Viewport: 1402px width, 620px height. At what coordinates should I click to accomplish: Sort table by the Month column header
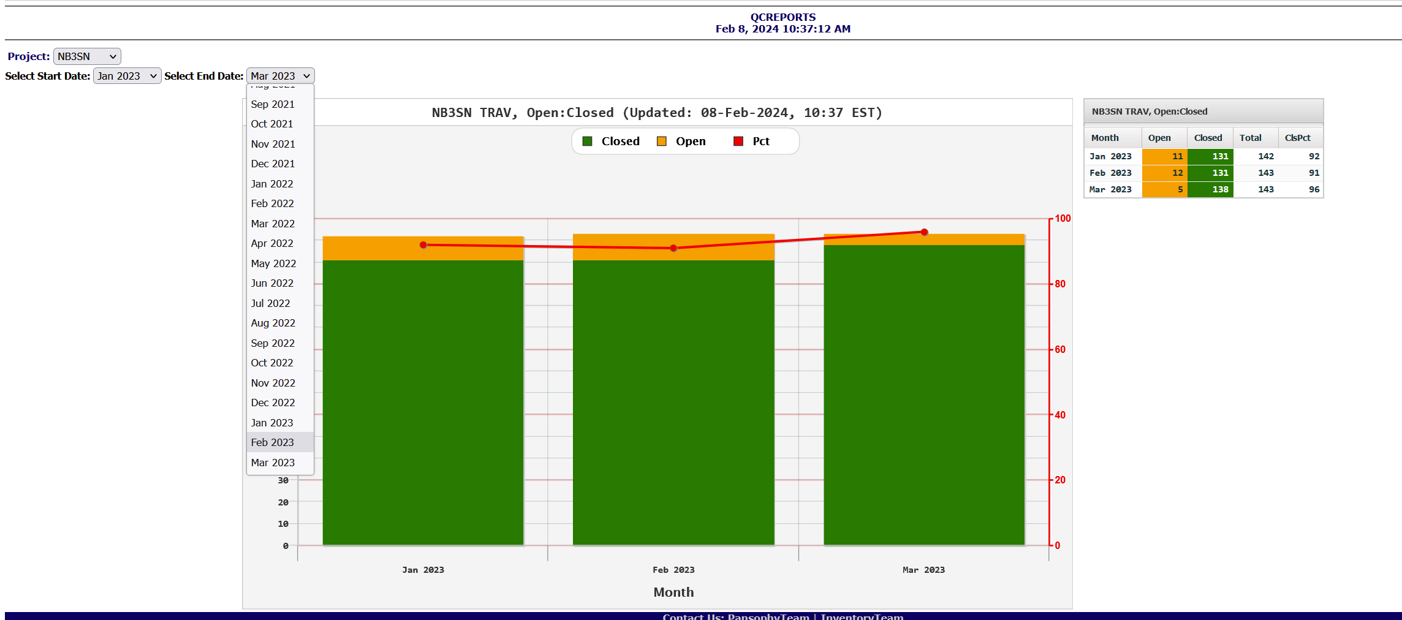(1105, 138)
